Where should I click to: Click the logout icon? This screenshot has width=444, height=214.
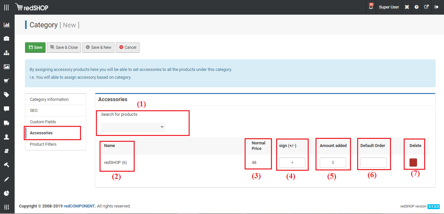point(437,7)
